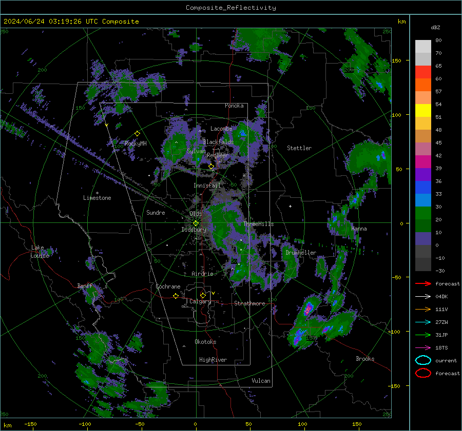Click the Didsbury town label
This screenshot has width=462, height=431.
tap(194, 230)
